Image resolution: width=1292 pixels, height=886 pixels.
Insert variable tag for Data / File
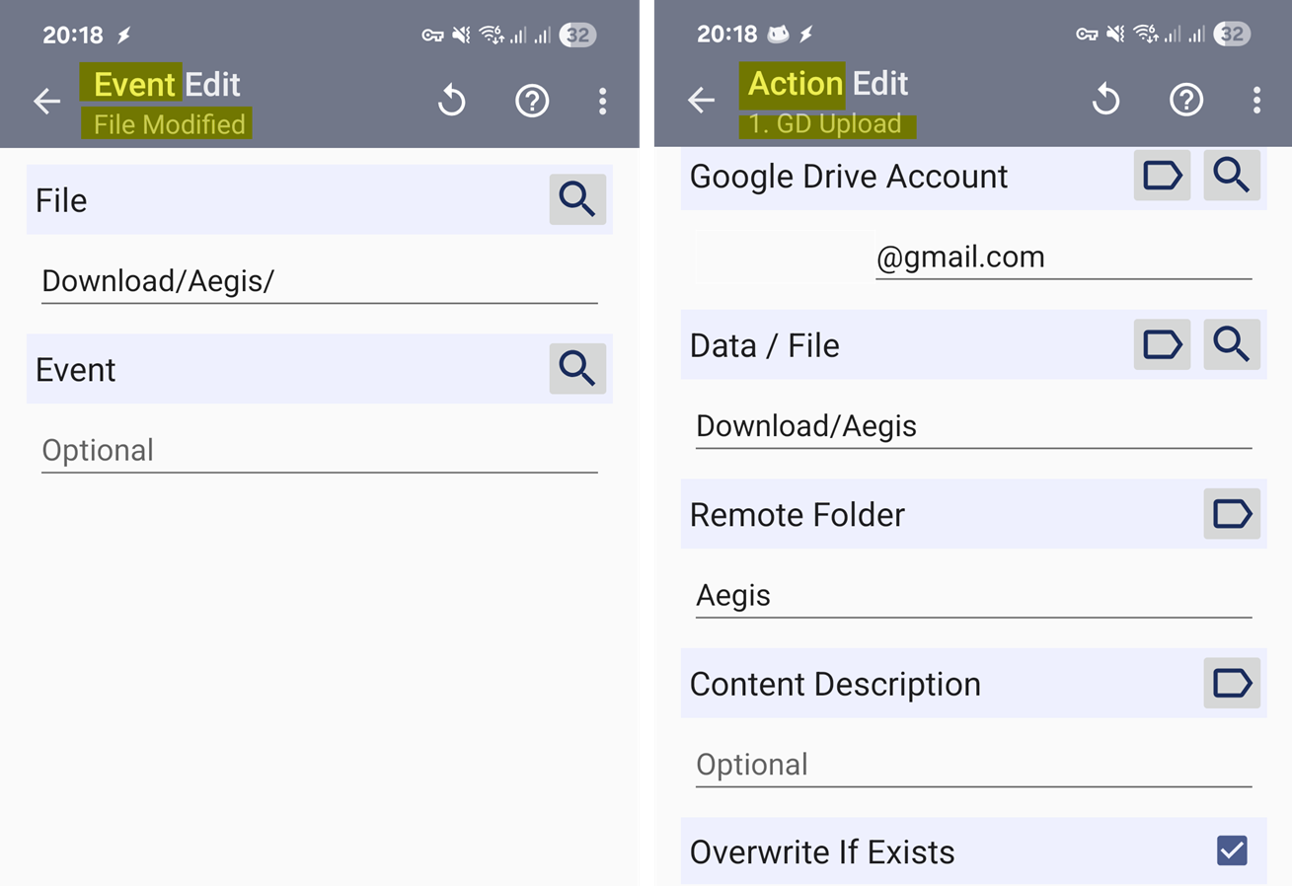click(x=1162, y=344)
